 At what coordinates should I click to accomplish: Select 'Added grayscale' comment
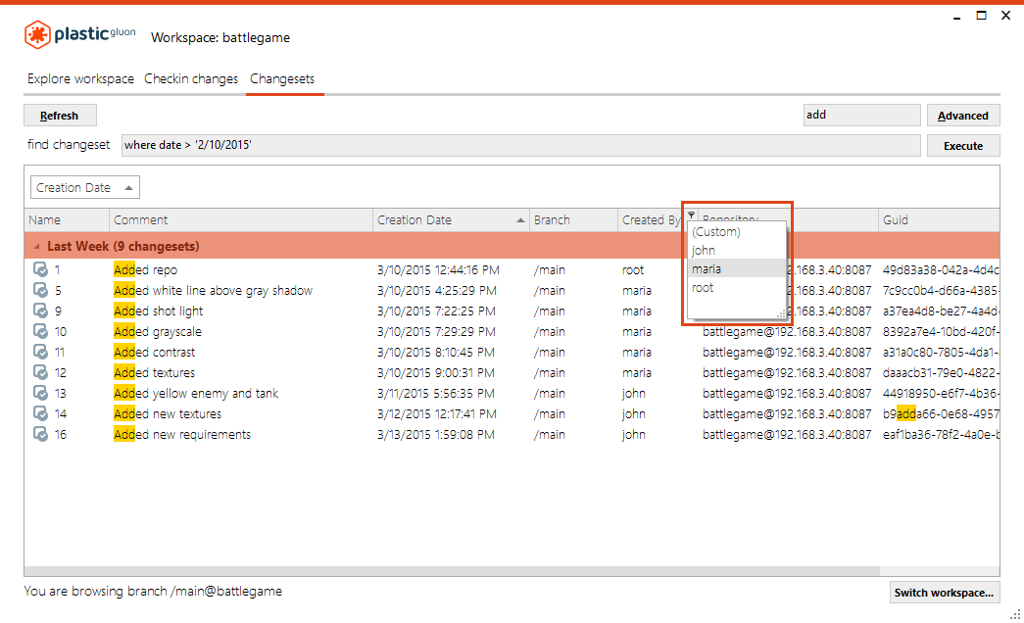(x=158, y=331)
